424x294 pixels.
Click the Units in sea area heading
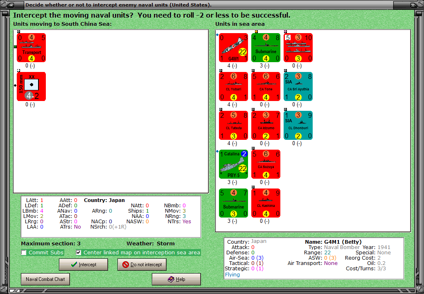click(240, 24)
